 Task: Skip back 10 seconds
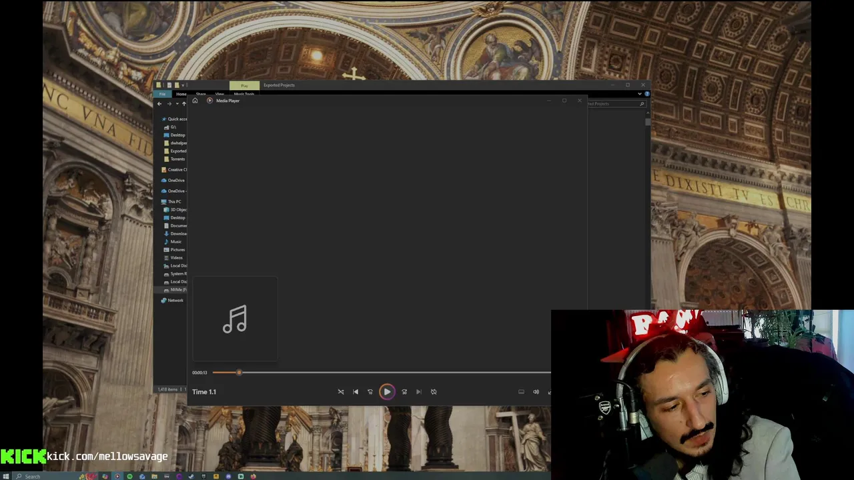click(x=370, y=392)
